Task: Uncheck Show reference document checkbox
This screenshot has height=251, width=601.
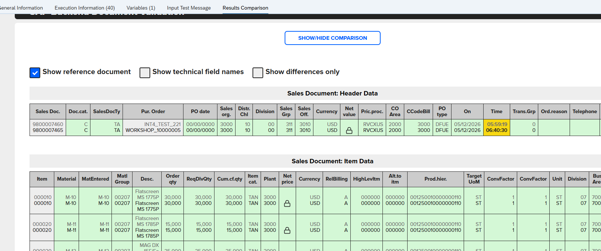Action: coord(35,73)
